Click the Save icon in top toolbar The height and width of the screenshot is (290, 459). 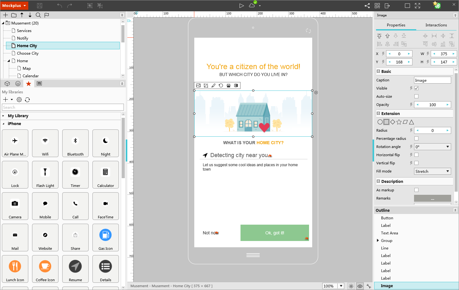[40, 6]
